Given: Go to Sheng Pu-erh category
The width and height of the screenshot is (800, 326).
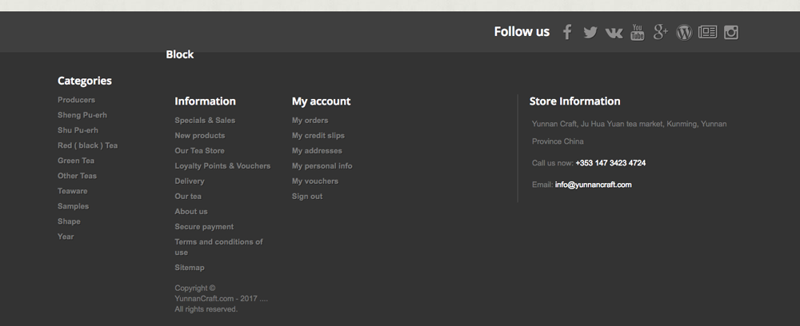Looking at the screenshot, I should pos(82,115).
